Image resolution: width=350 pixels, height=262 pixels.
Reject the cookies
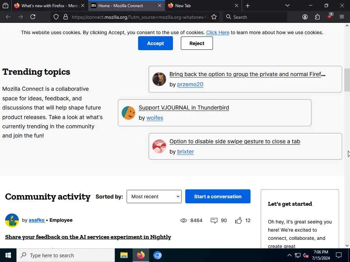tap(197, 43)
